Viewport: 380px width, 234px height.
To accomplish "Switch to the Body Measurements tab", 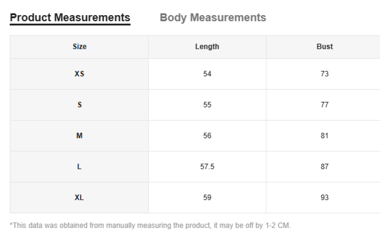I will [x=213, y=17].
